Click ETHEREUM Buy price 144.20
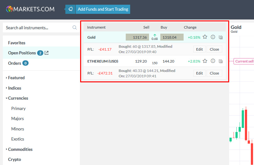 (168, 61)
